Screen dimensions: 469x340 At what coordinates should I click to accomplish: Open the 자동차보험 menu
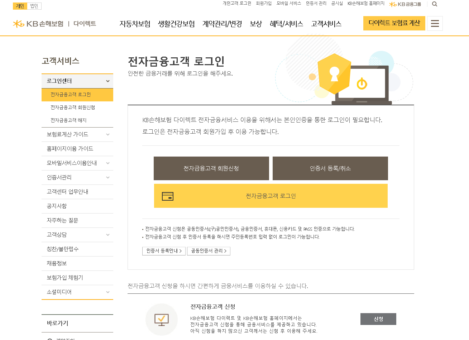tap(135, 24)
